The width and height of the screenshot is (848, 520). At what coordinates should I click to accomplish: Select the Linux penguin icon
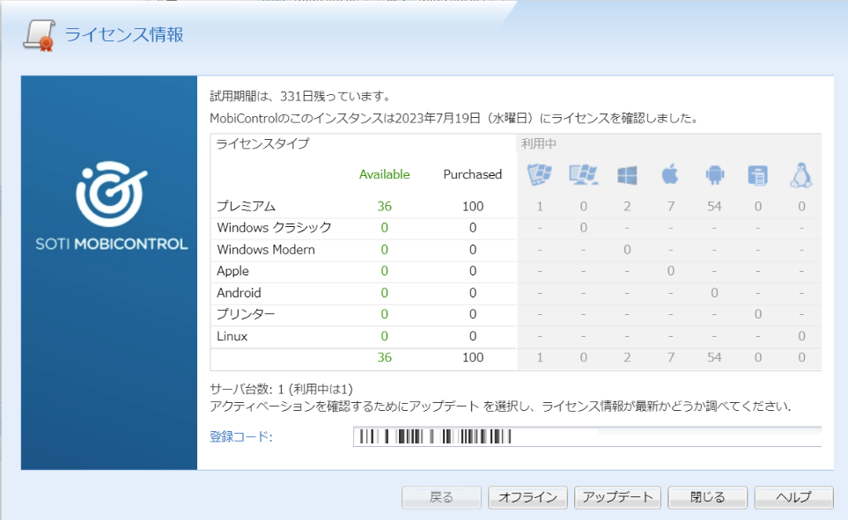(x=801, y=175)
